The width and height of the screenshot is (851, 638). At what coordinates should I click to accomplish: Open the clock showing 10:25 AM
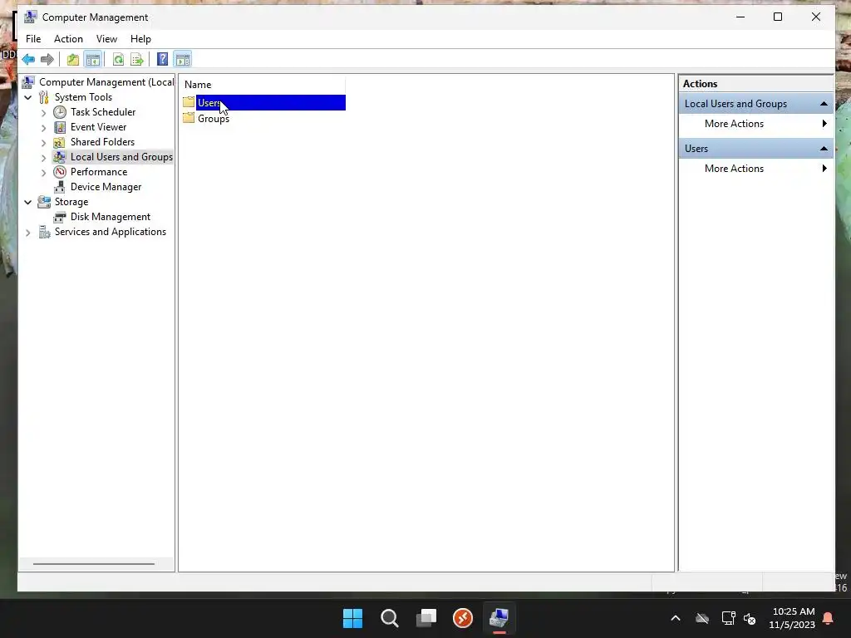[792, 618]
